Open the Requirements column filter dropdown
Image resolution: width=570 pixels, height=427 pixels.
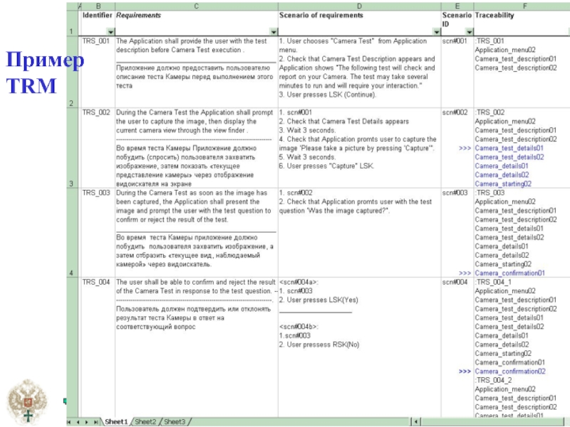point(273,32)
